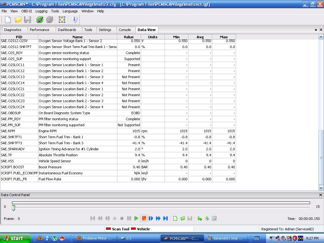This screenshot has width=324, height=243.
Task: Sort the table by PID column header
Action: tap(19, 37)
